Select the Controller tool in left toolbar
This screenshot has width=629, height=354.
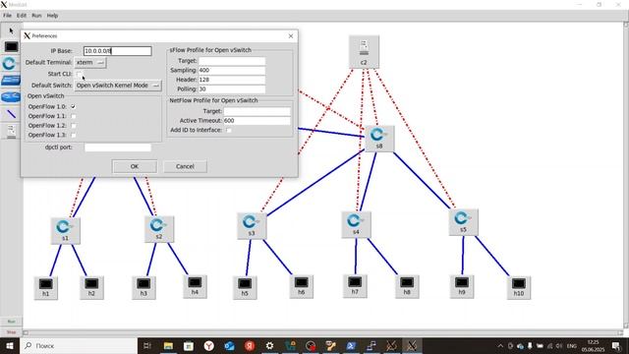point(11,131)
